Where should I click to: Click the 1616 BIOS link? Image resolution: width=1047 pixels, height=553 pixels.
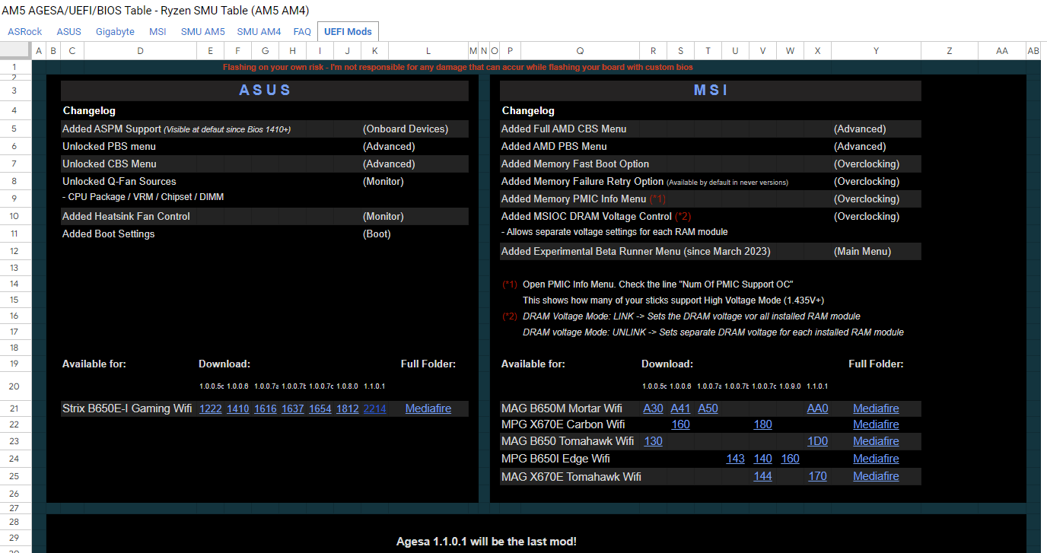265,408
